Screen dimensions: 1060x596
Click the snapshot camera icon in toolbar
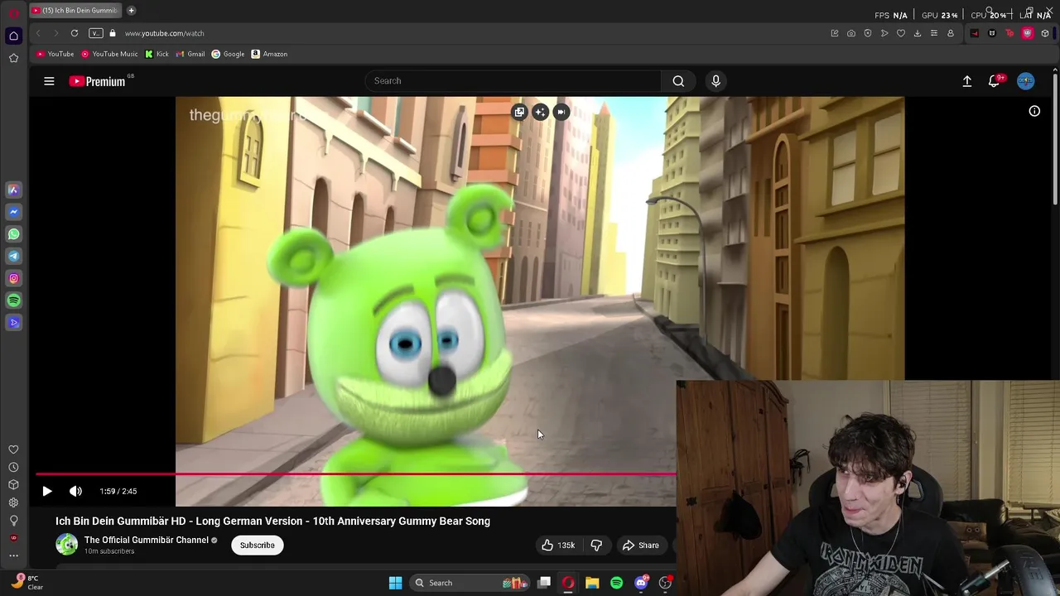(851, 33)
